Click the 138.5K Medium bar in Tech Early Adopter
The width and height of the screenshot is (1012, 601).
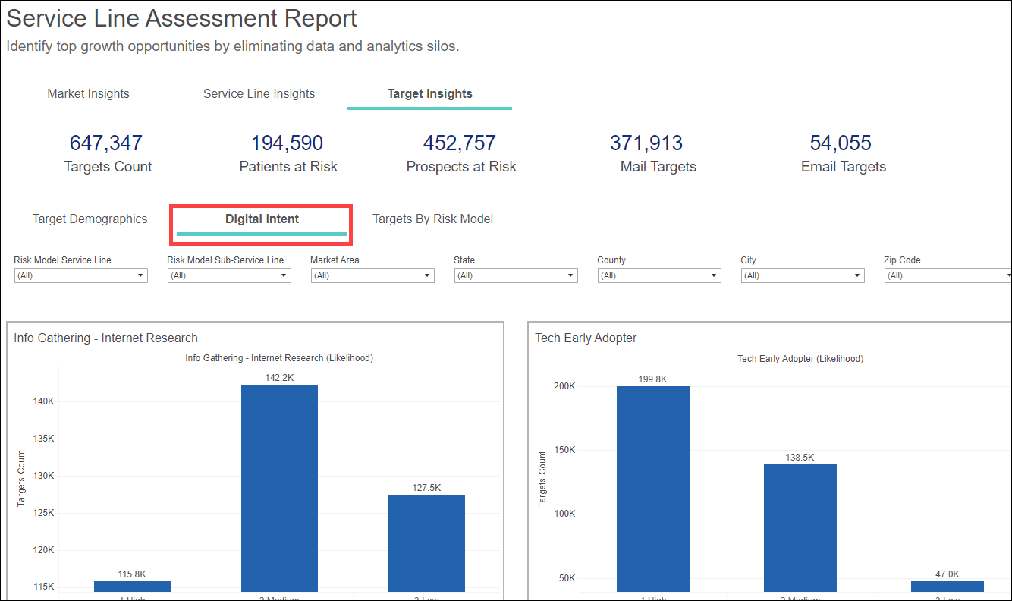800,527
